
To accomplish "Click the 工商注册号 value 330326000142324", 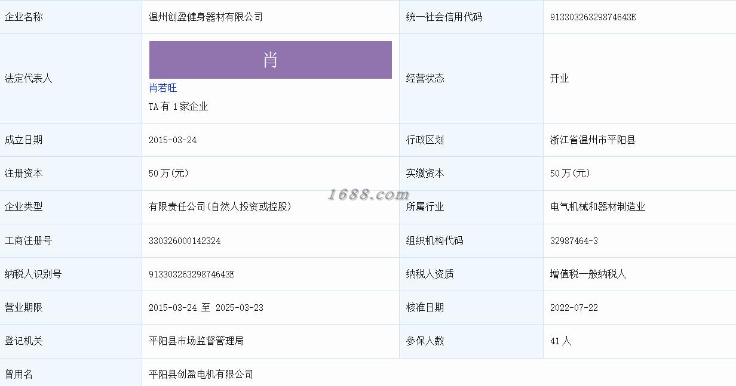I will (185, 241).
